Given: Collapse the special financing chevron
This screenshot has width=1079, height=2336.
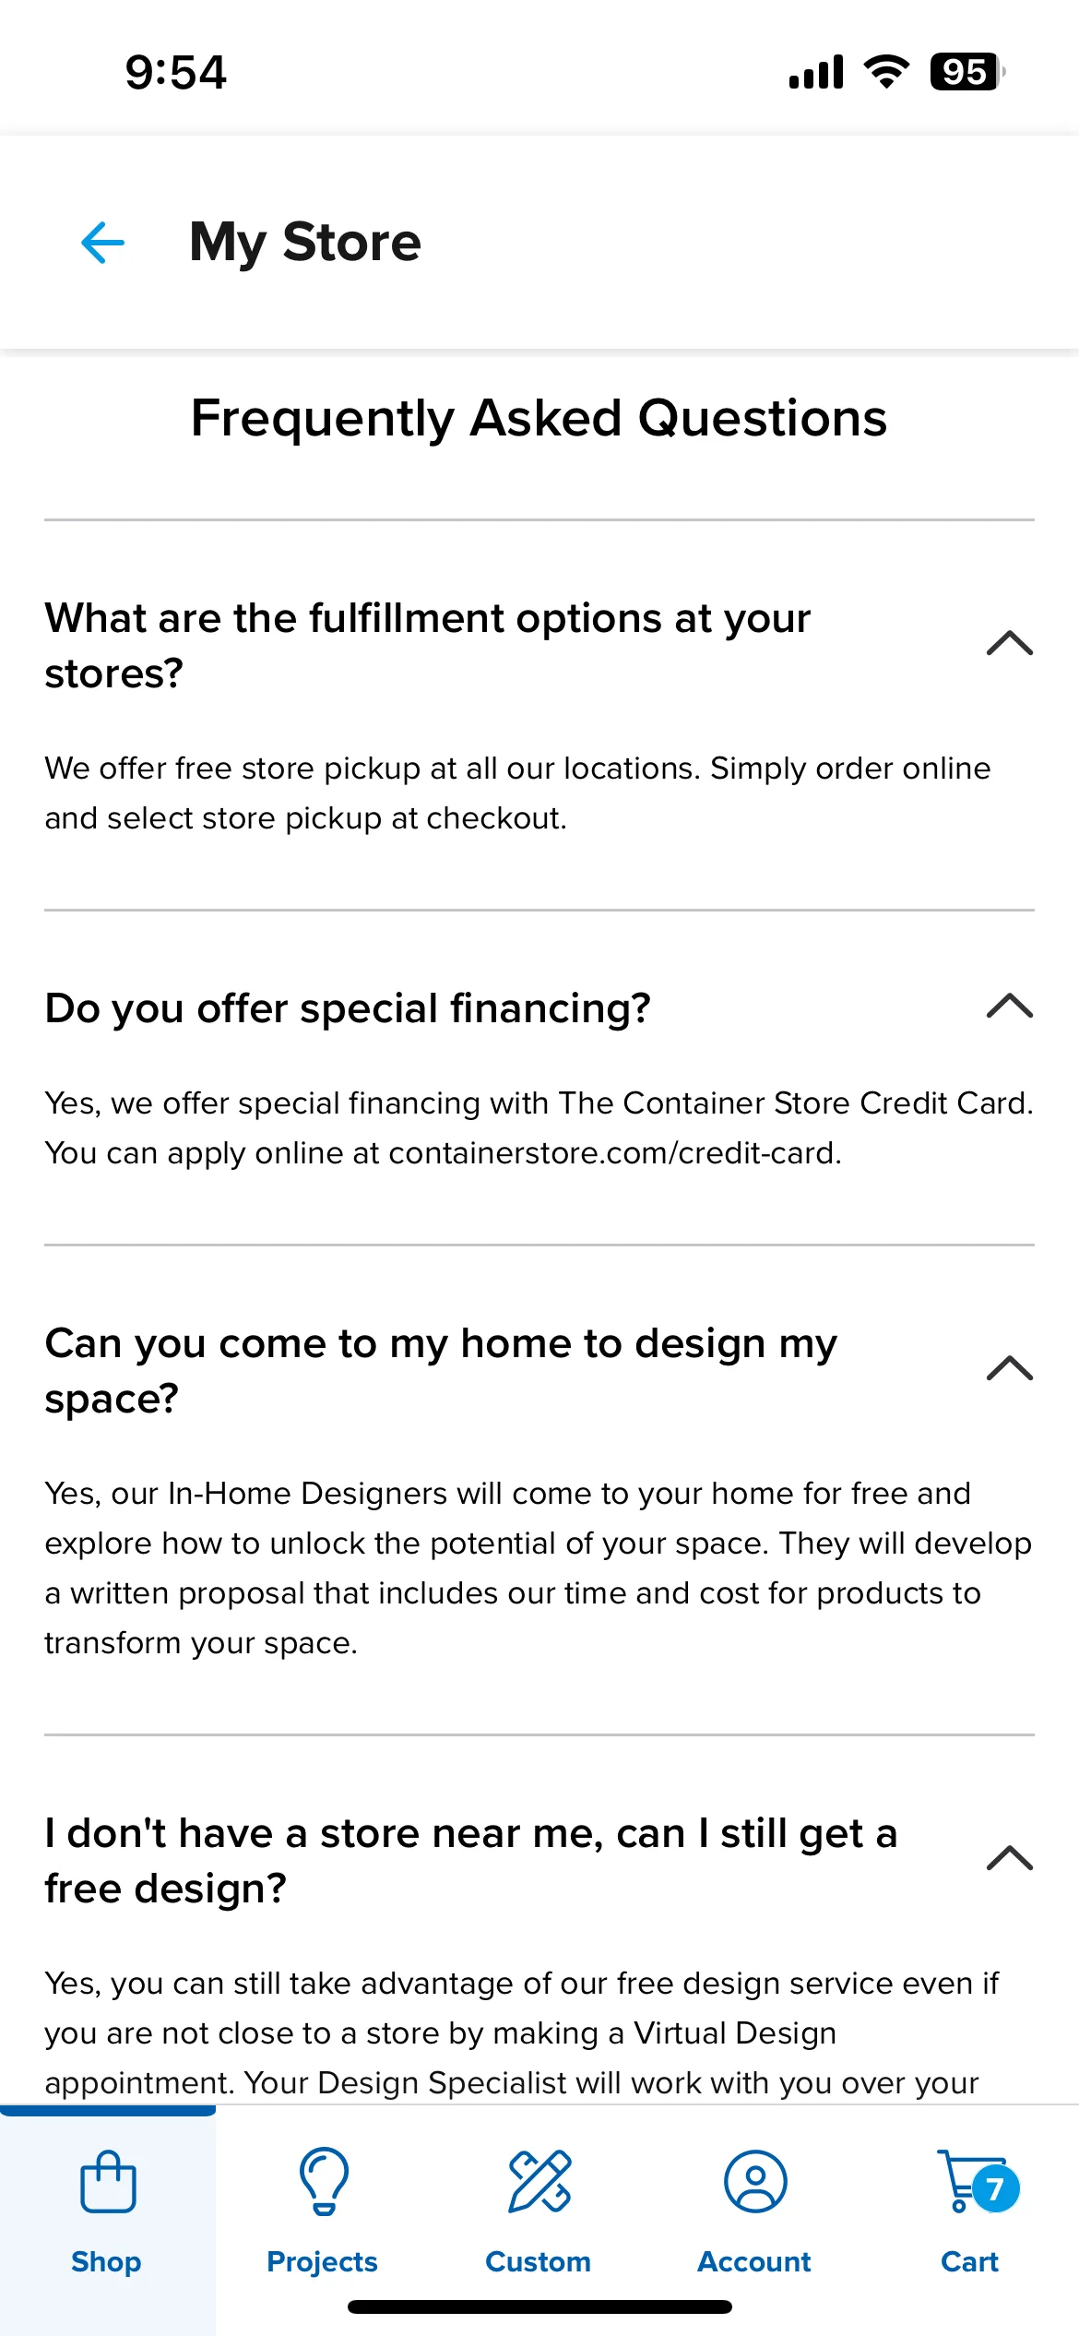Looking at the screenshot, I should (1010, 1006).
